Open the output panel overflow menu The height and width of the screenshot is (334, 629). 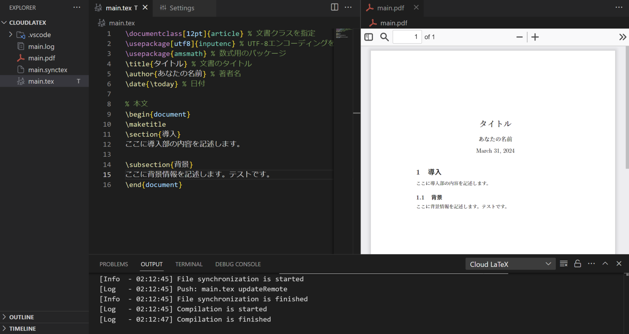[x=591, y=263]
